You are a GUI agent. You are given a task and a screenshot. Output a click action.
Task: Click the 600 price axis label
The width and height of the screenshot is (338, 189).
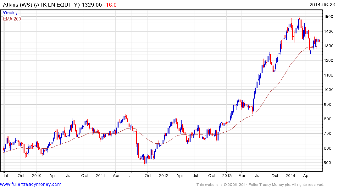click(x=328, y=148)
